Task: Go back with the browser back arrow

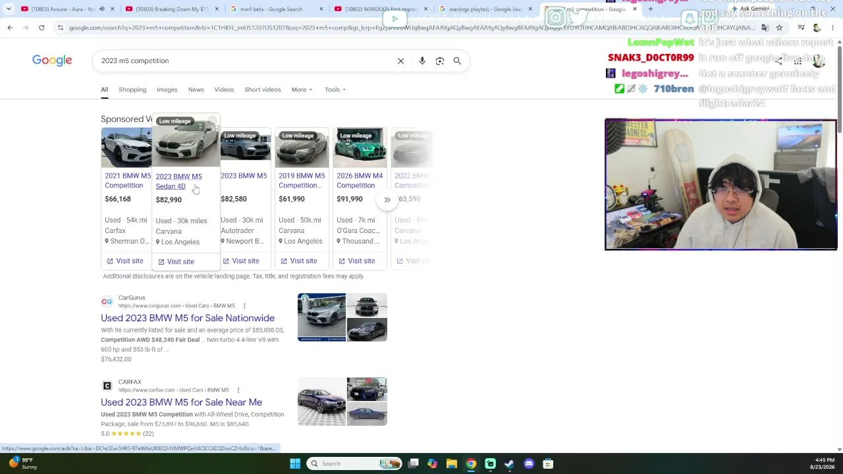Action: [x=10, y=28]
